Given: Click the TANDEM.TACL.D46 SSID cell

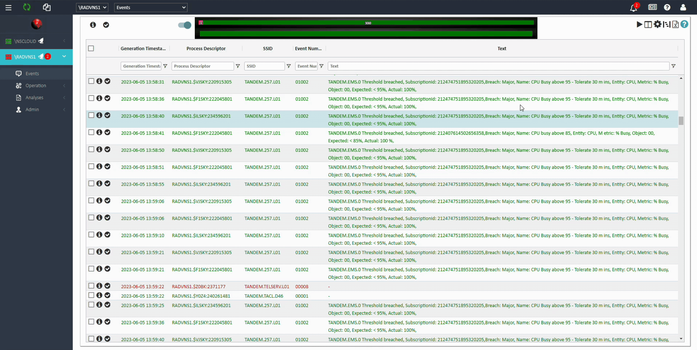Looking at the screenshot, I should click(264, 296).
